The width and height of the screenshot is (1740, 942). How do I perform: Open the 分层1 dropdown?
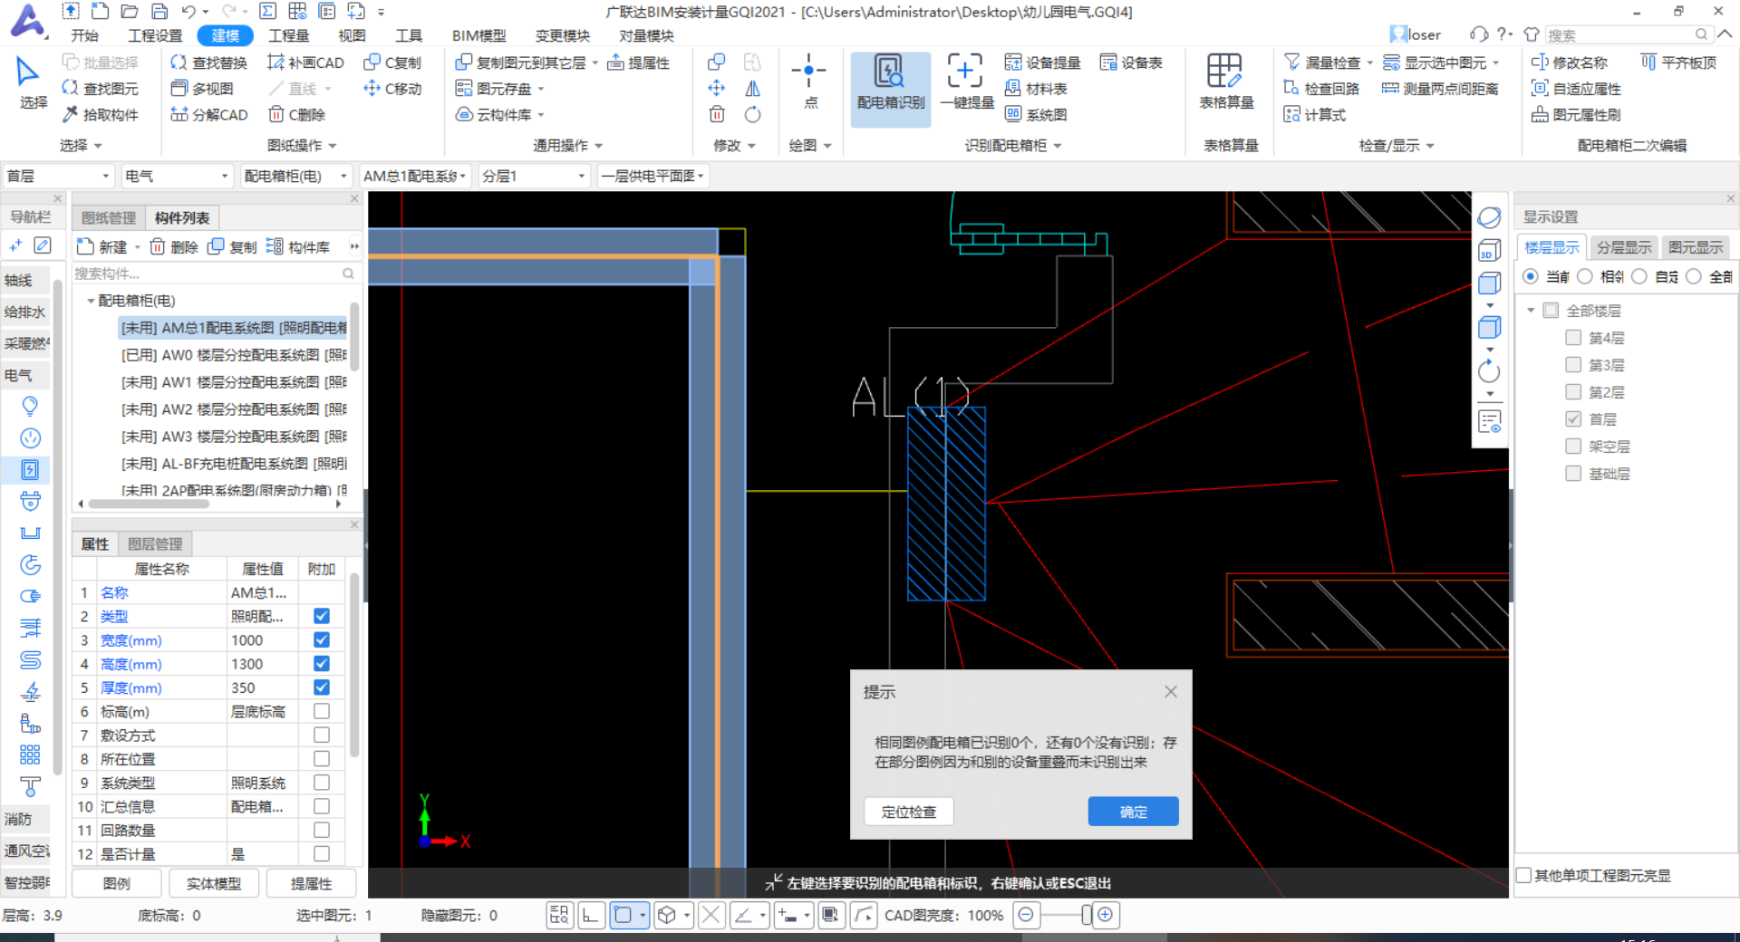pyautogui.click(x=533, y=176)
